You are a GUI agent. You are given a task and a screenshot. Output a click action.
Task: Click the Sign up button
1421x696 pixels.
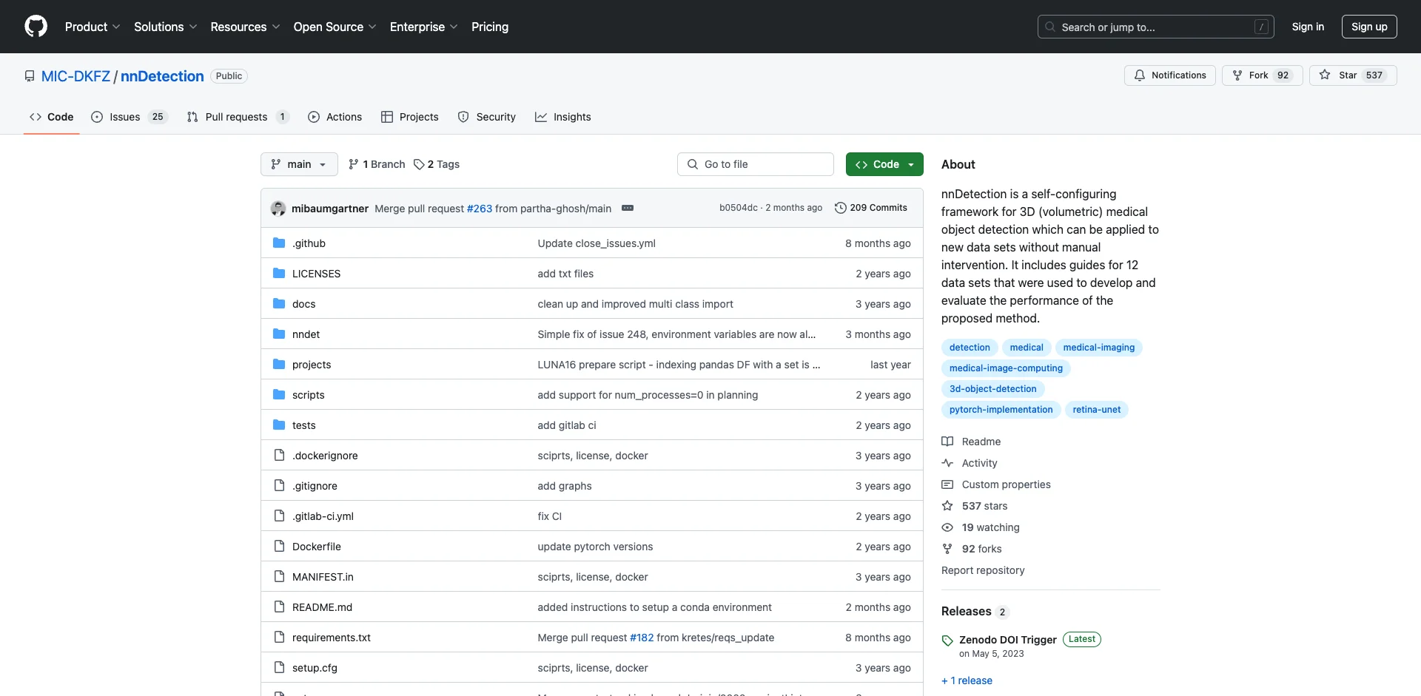pos(1369,27)
